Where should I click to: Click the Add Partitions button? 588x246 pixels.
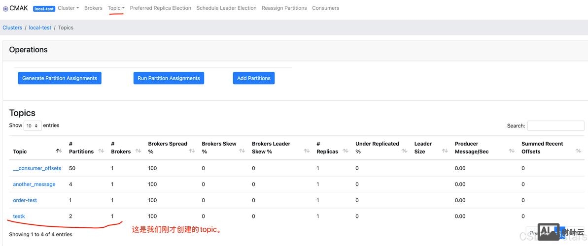(253, 78)
